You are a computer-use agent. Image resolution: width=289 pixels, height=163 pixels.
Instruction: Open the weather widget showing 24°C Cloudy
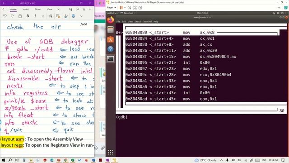(205, 160)
